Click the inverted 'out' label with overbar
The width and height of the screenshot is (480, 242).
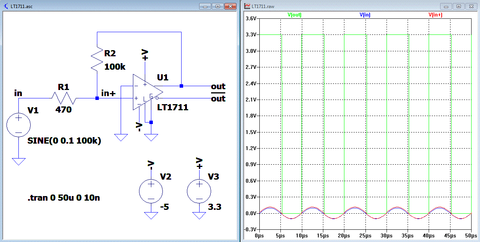(x=218, y=98)
